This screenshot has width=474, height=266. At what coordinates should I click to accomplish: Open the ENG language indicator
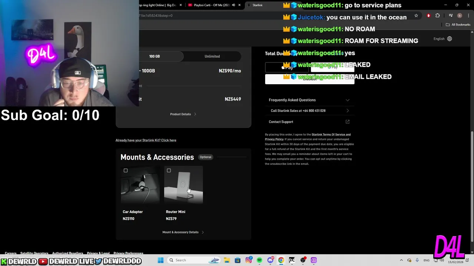pos(427,260)
